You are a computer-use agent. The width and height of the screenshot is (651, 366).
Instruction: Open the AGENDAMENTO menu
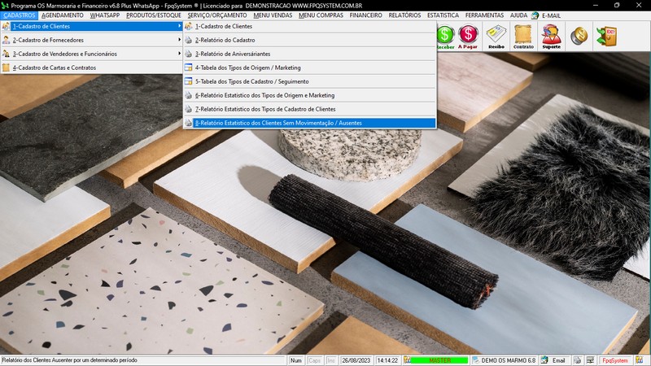[x=63, y=15]
